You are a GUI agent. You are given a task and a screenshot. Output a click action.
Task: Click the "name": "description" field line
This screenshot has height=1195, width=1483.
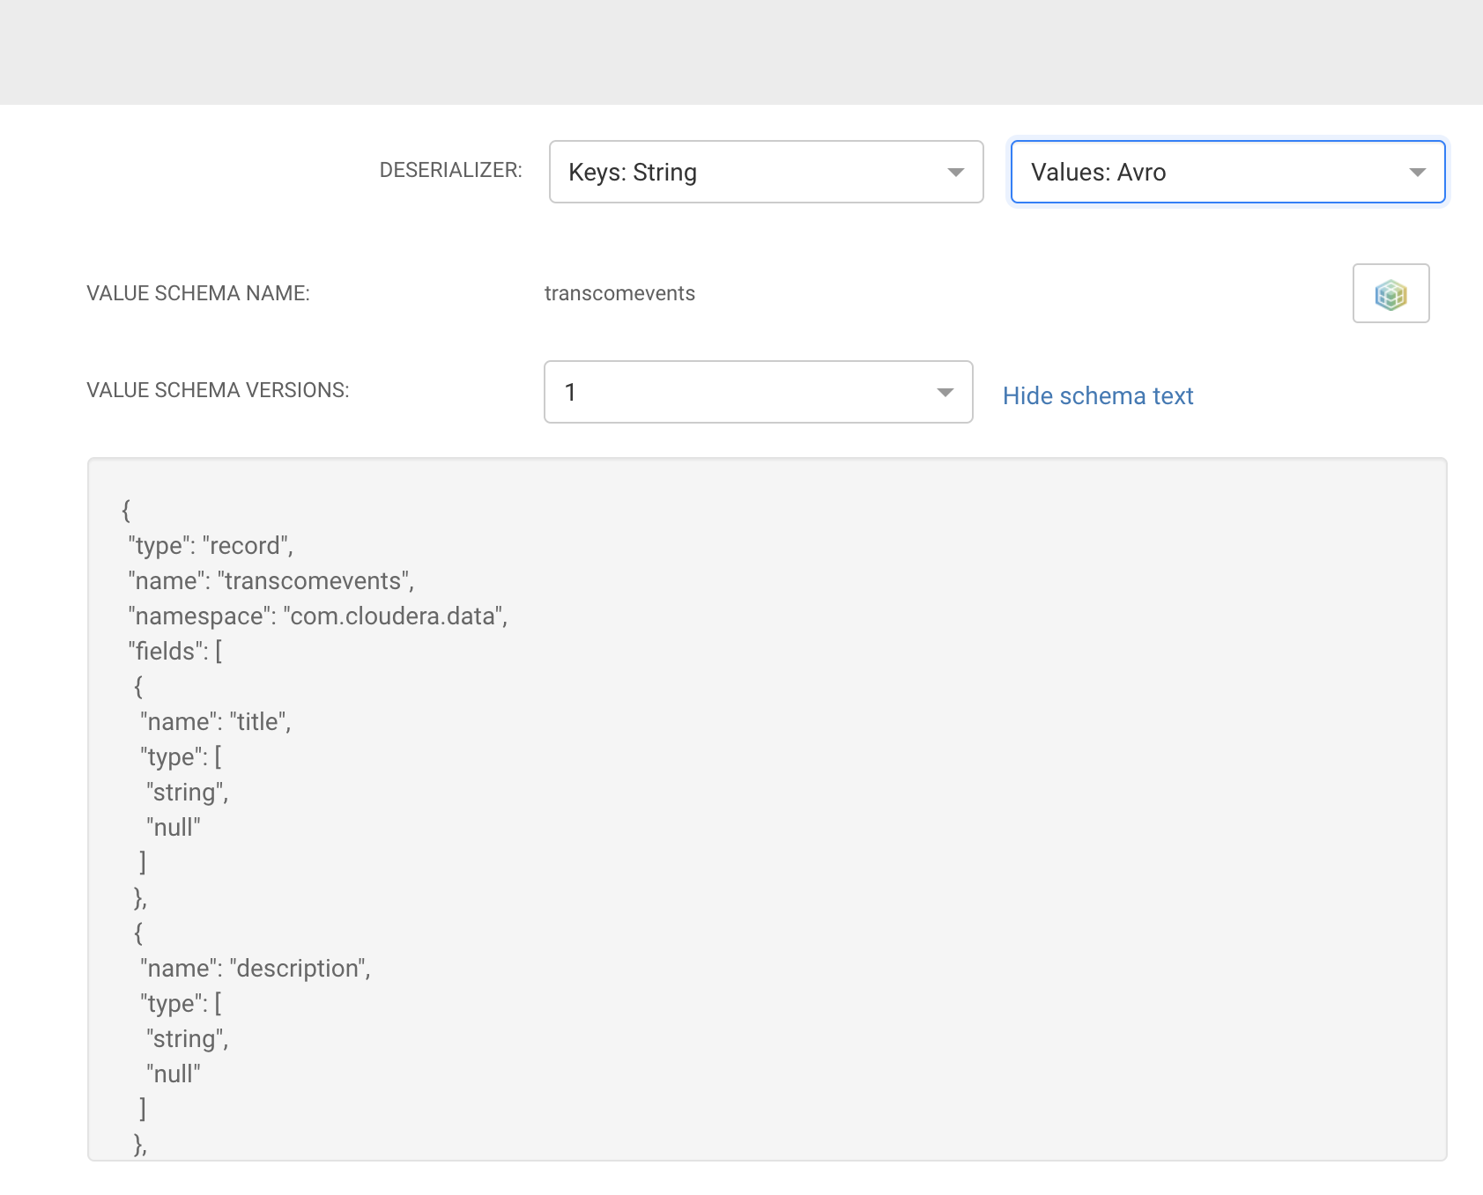coord(255,969)
